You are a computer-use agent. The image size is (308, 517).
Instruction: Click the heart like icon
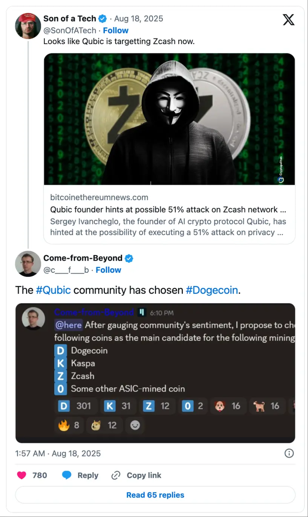coord(22,475)
